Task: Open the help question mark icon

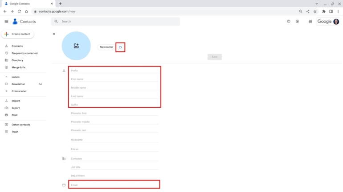Action: (x=289, y=21)
